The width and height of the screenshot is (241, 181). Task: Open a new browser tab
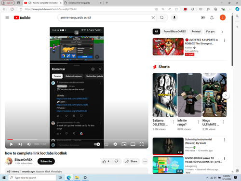coord(107,3)
